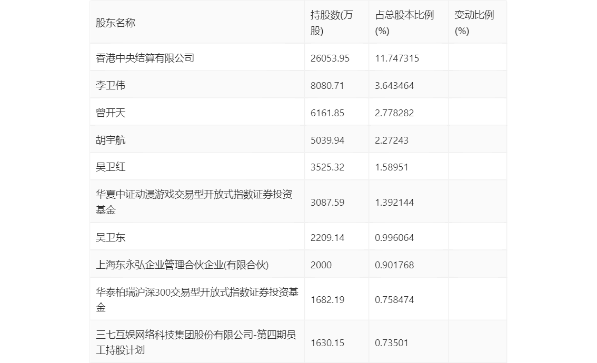Image resolution: width=597 pixels, height=363 pixels.
Task: Select the percentage 2.778282
Action: 394,113
